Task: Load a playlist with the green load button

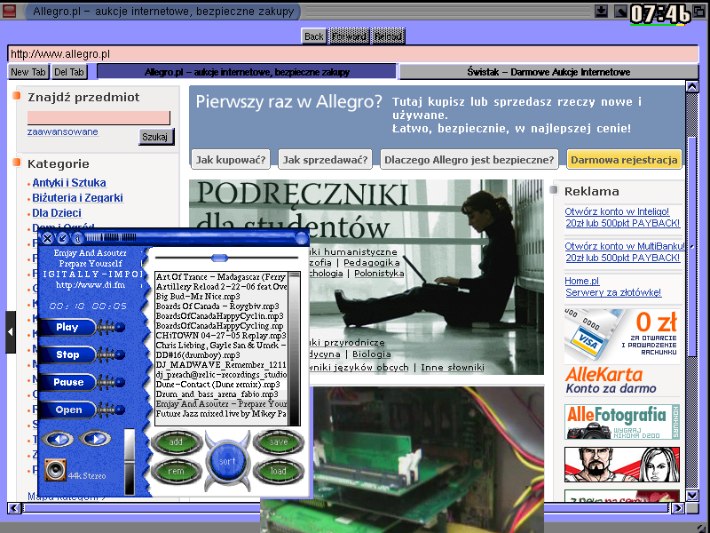Action: pyautogui.click(x=279, y=471)
